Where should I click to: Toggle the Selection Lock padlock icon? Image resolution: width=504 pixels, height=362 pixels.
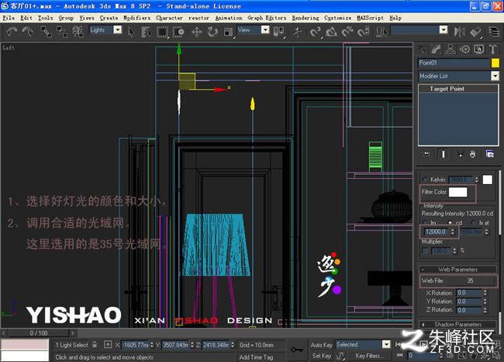pos(95,345)
